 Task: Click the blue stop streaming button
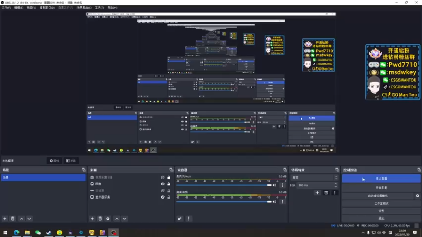pos(381,179)
